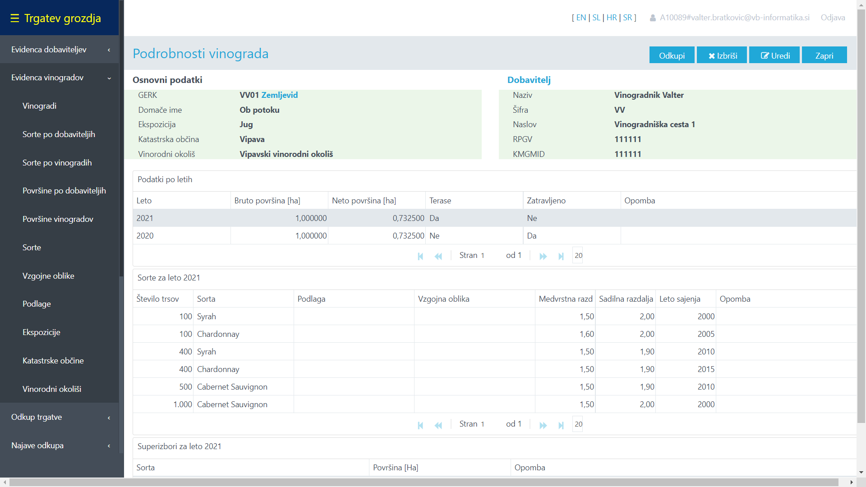Click Trgatev grozdja app title

(62, 18)
